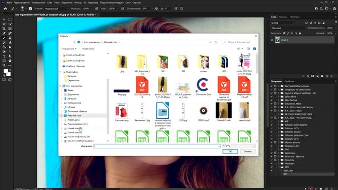
Task: Select the Brush tool in the toolbar
Action: tap(4, 38)
